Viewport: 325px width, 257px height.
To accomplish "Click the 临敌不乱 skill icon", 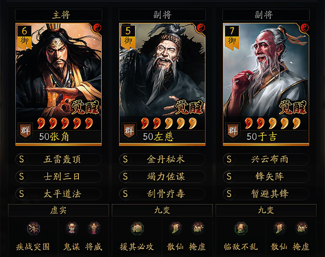I will 241,228.
